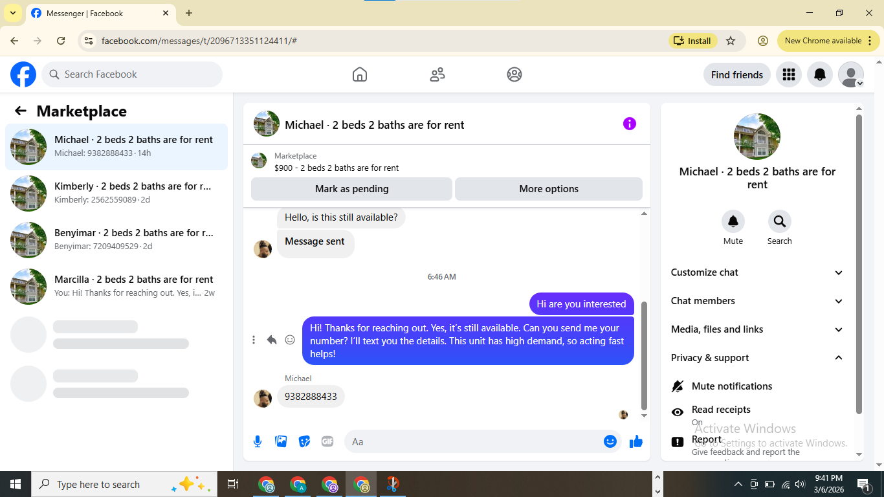Click the chat messages scrollbar
The image size is (884, 497).
coord(644,356)
